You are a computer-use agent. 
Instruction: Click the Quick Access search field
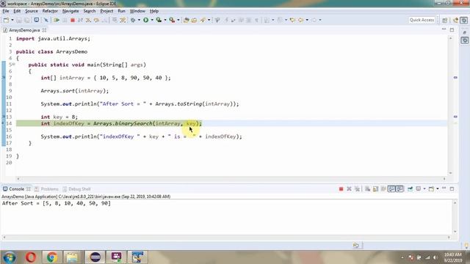point(422,20)
